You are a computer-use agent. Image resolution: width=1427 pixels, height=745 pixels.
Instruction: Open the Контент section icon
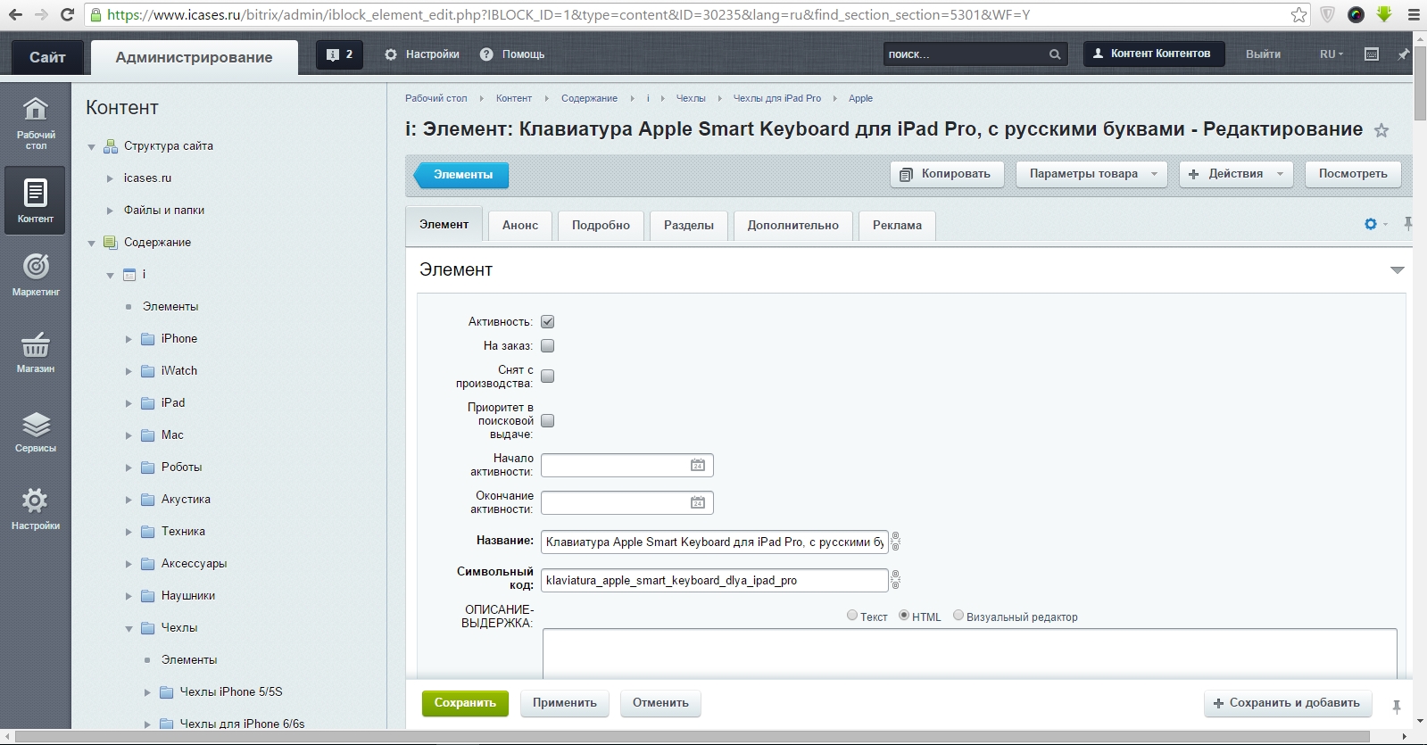(x=35, y=200)
